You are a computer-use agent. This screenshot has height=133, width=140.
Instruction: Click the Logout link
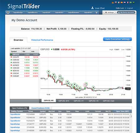click(x=130, y=8)
